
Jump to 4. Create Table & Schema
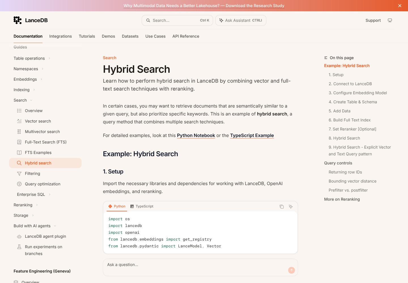353,102
